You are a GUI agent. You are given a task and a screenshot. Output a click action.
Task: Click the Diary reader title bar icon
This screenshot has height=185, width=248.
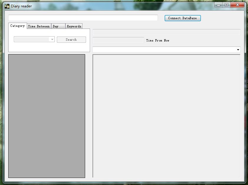[x=7, y=6]
